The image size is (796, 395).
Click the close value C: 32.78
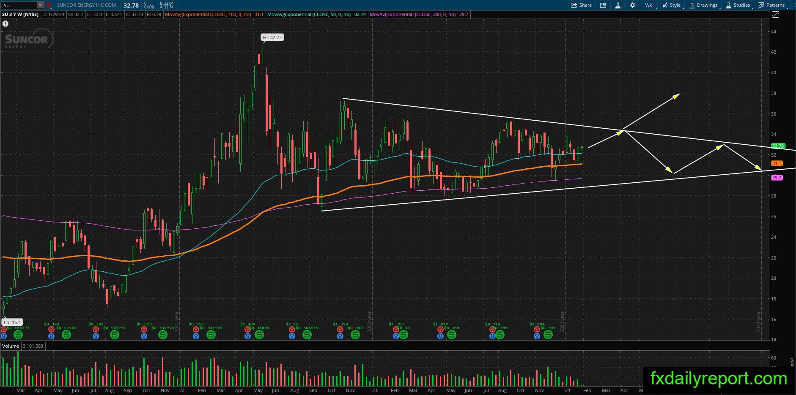click(x=135, y=14)
